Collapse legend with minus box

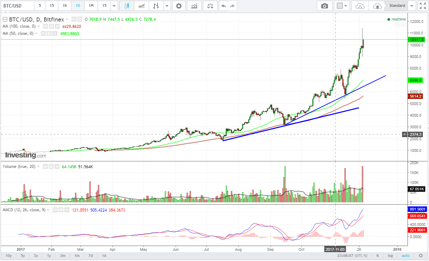pyautogui.click(x=5, y=19)
